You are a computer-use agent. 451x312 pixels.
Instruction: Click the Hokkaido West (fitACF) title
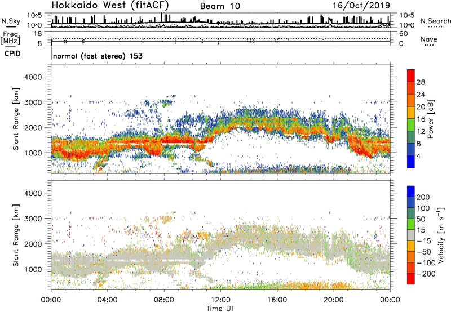pyautogui.click(x=110, y=5)
